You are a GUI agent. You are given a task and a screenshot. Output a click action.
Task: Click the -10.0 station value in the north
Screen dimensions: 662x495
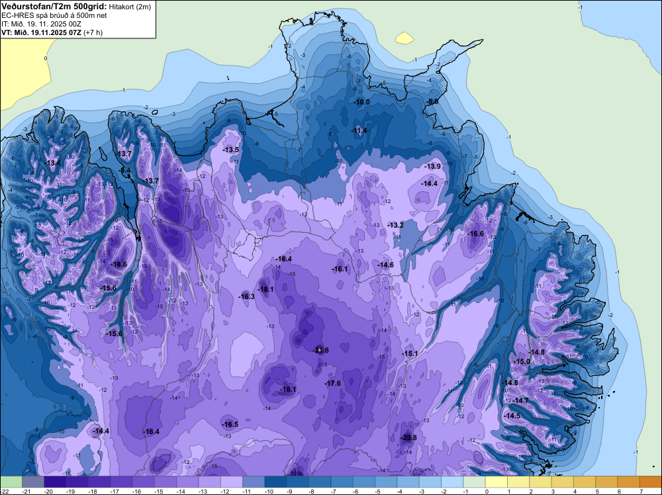click(x=362, y=102)
